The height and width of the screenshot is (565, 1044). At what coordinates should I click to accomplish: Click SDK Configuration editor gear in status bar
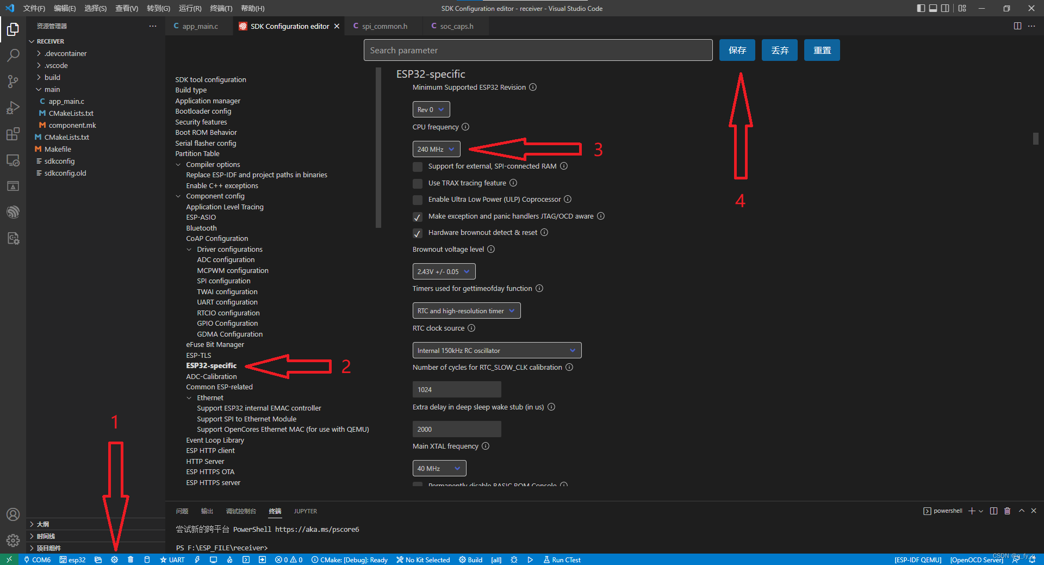point(114,560)
